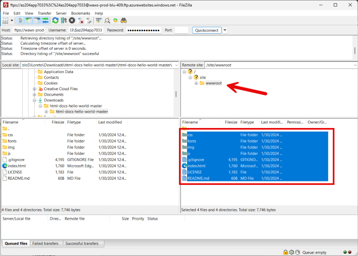Click the speed limits gauge in status bar

297,252
